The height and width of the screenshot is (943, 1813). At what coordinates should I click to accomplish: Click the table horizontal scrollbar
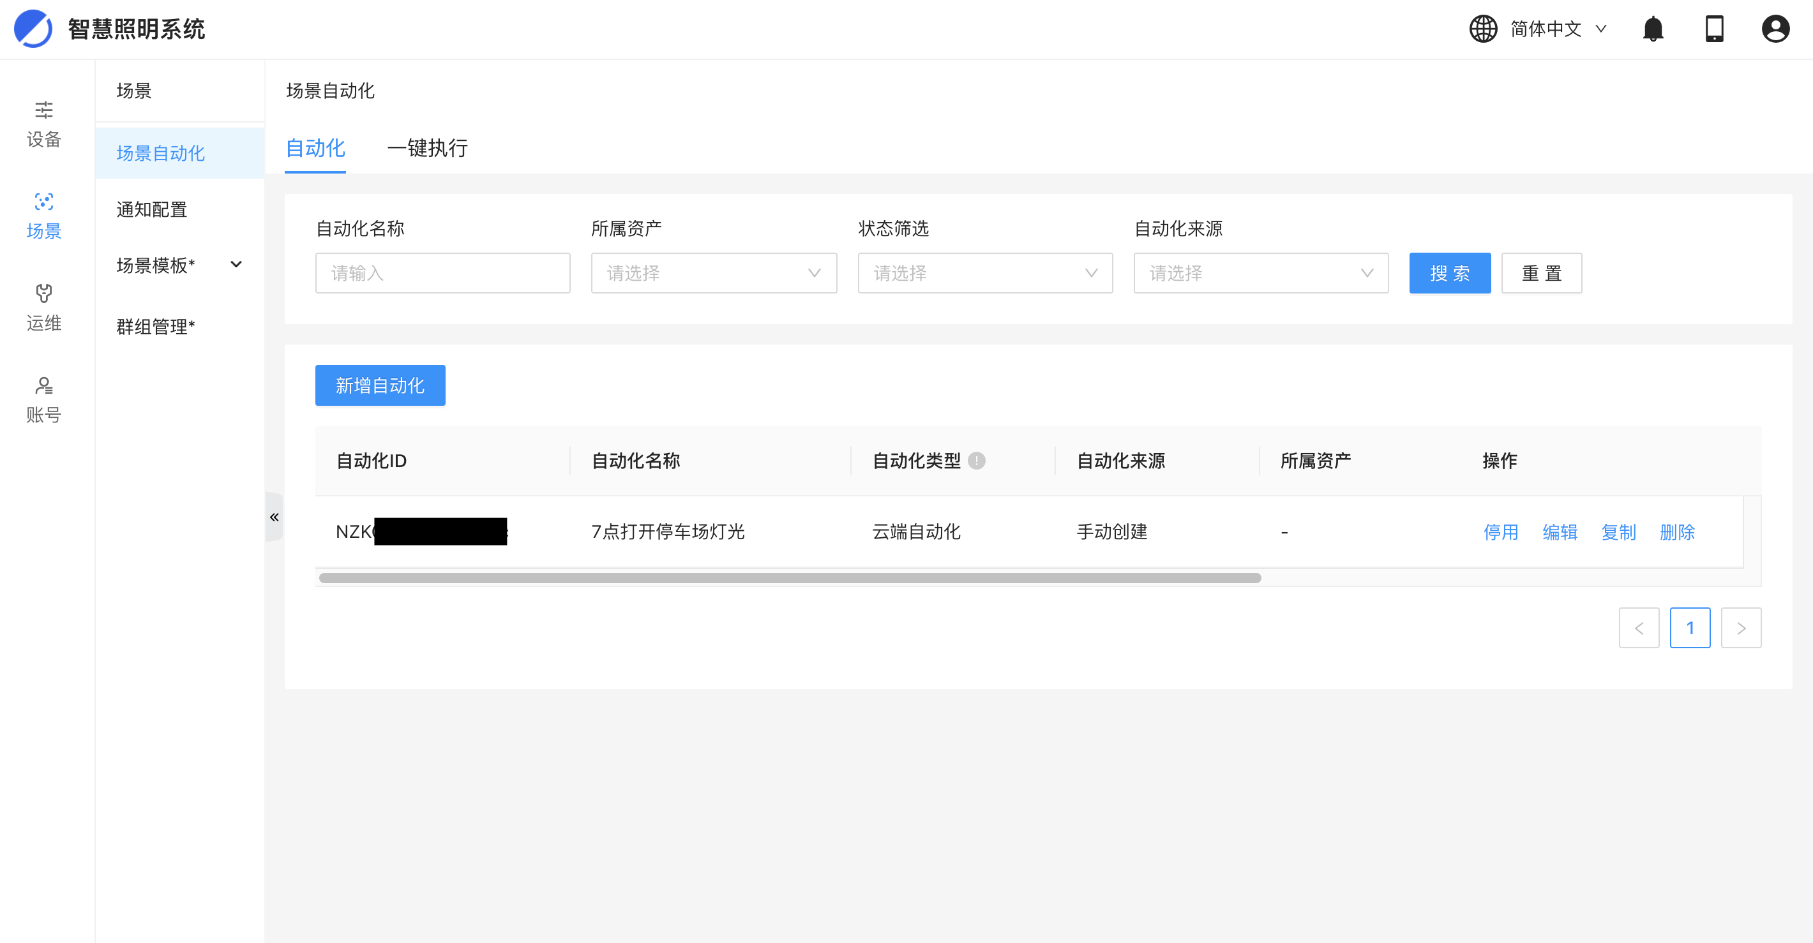[x=790, y=578]
